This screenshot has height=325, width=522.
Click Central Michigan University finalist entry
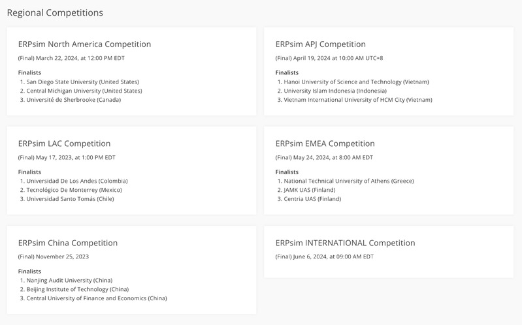click(84, 91)
